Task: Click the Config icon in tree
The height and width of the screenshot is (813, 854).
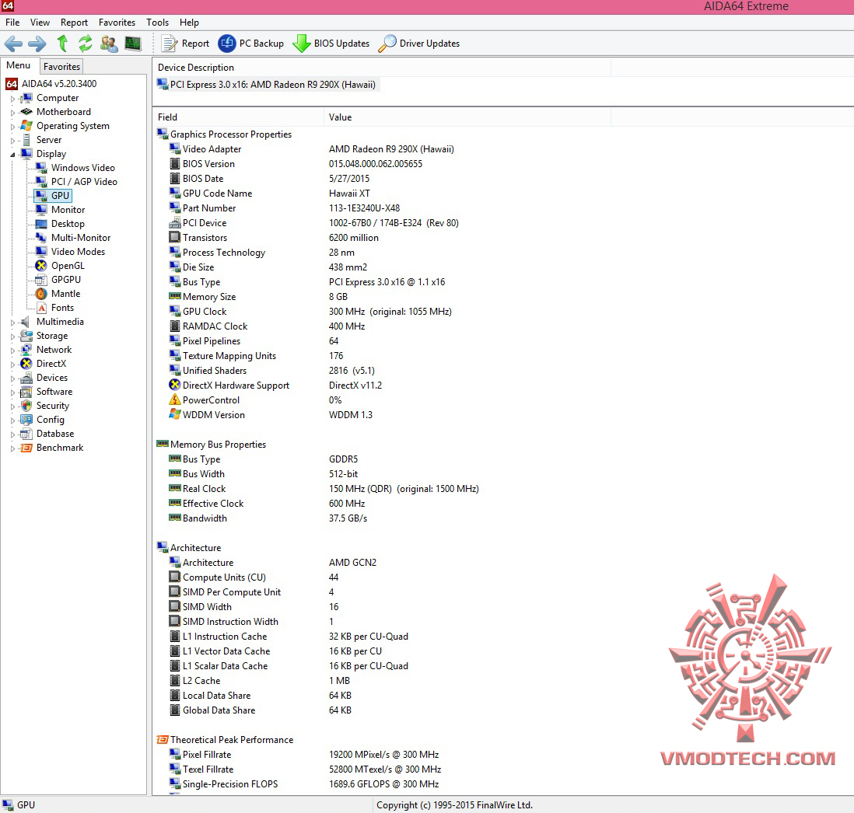Action: click(x=26, y=420)
